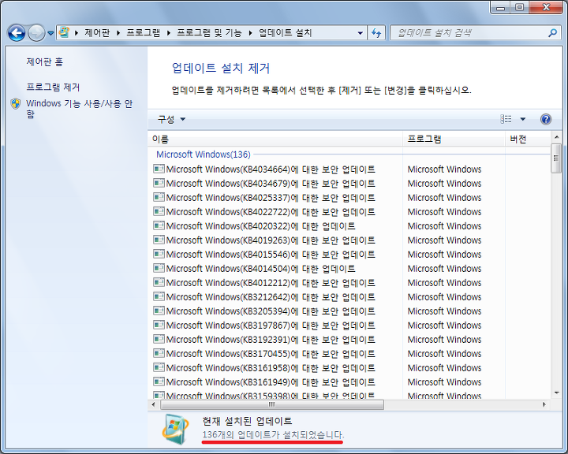Click the 136개의 업데이트가 설치되었습니다 status text
The width and height of the screenshot is (568, 454).
click(273, 434)
